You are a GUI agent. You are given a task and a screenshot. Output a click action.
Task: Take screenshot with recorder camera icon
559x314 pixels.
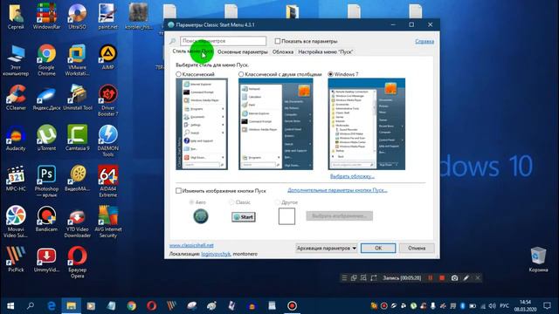coord(454,278)
